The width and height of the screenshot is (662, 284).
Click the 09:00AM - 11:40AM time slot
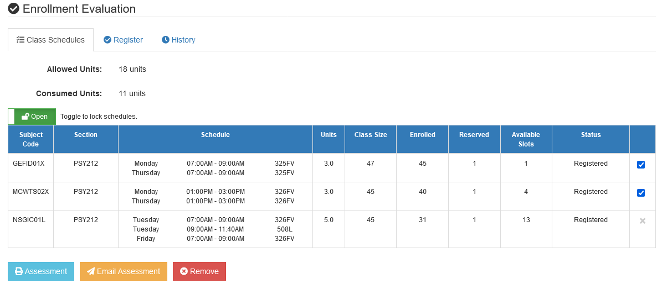pos(215,229)
